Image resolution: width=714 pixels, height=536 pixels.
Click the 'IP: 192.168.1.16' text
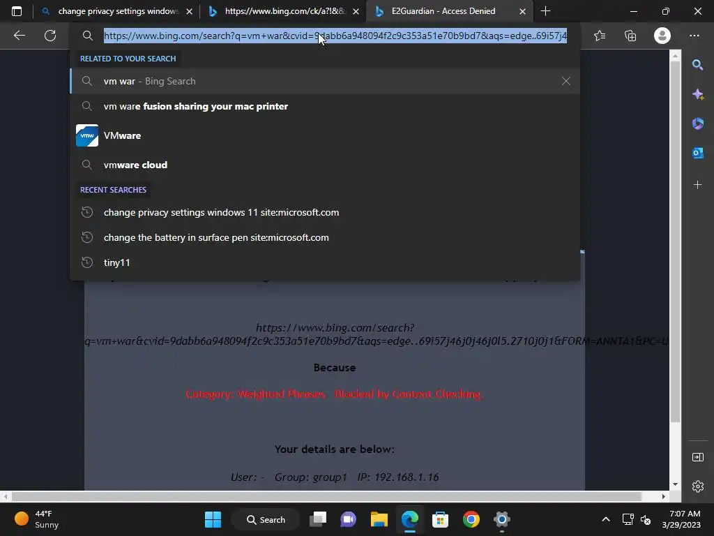coord(398,477)
